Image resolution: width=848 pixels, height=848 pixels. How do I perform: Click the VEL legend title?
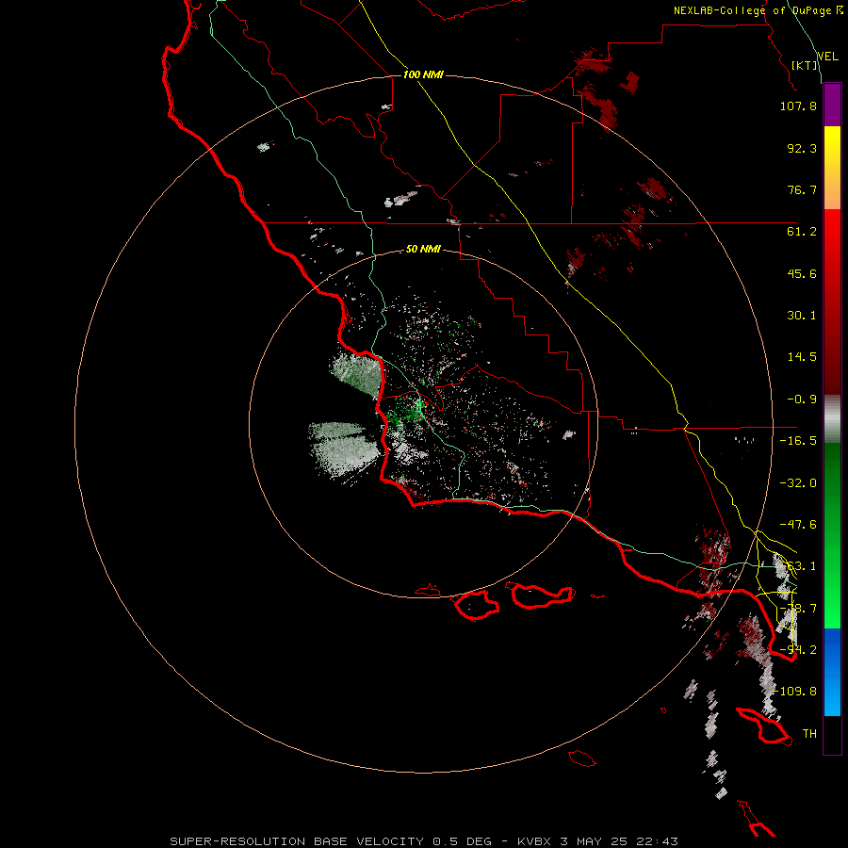coord(827,56)
